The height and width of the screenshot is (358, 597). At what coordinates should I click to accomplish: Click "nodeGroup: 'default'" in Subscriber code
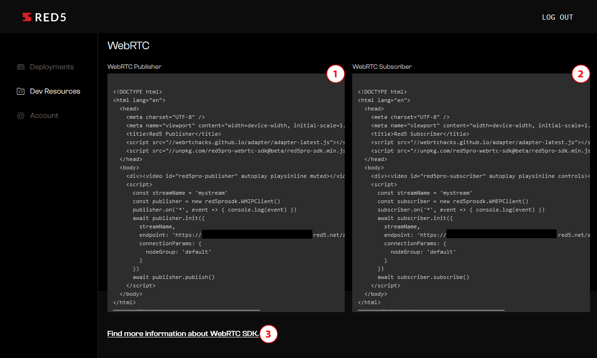[x=423, y=252]
